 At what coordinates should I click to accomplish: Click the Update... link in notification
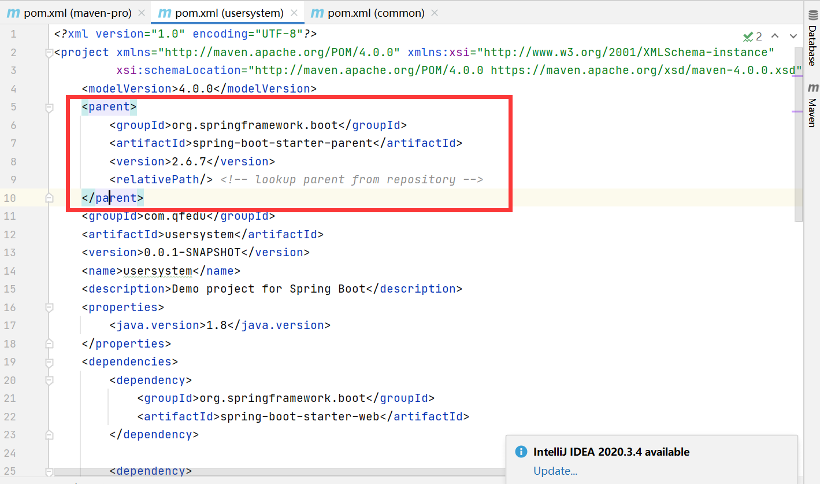point(555,471)
